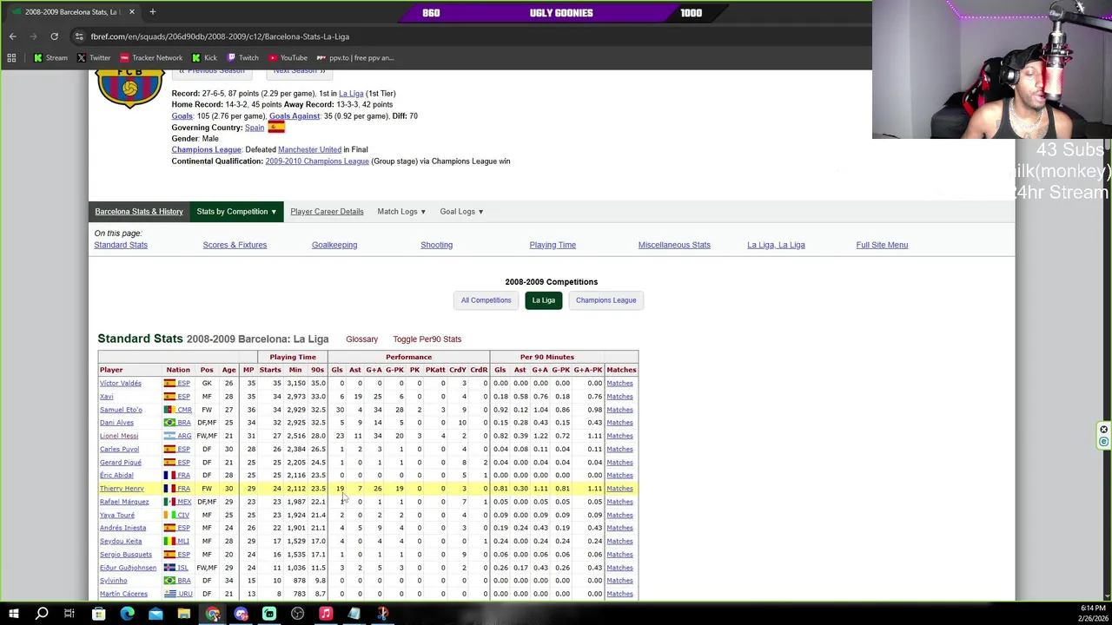Open 2009-2010 Champions League link
Image resolution: width=1112 pixels, height=625 pixels.
pyautogui.click(x=317, y=161)
